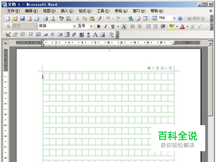Create a new blank document
Viewport: 216px width, 162px height.
pos(8,19)
